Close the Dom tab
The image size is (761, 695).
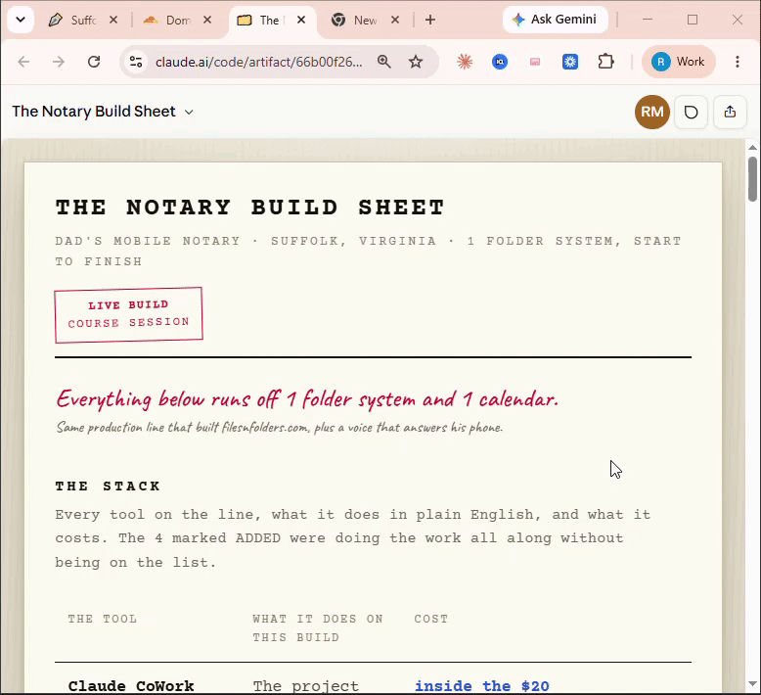[207, 20]
